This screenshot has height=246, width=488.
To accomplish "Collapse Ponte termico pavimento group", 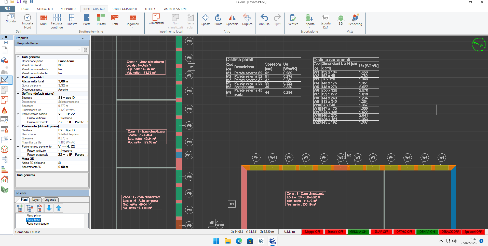I will pos(18,147).
